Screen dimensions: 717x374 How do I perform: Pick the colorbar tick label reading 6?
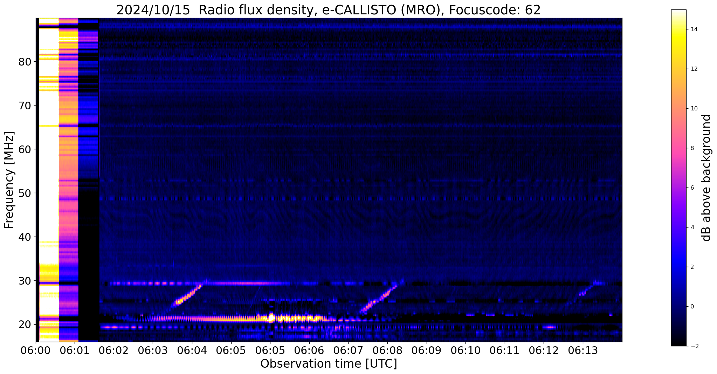click(692, 188)
